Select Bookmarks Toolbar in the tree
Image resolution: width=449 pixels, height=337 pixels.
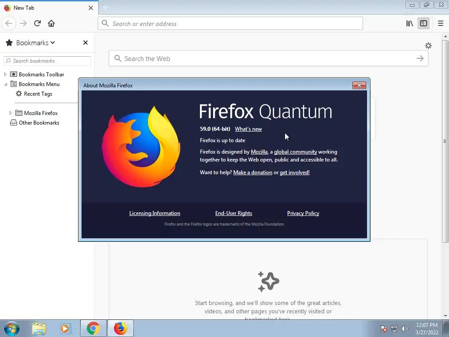pyautogui.click(x=41, y=75)
